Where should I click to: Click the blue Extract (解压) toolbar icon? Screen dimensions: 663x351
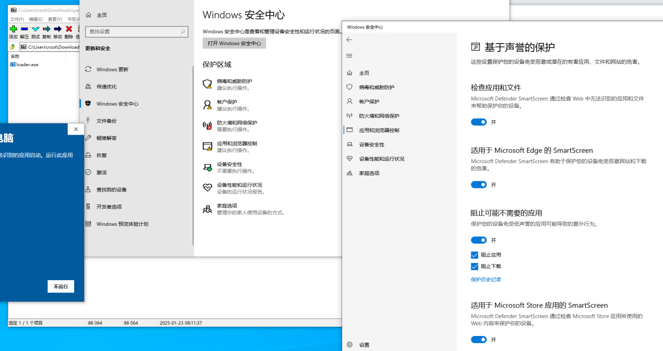point(24,29)
